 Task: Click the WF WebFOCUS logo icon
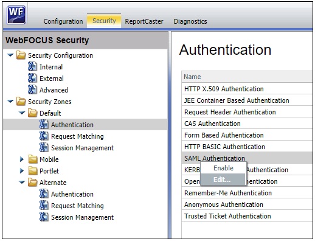[x=16, y=15]
